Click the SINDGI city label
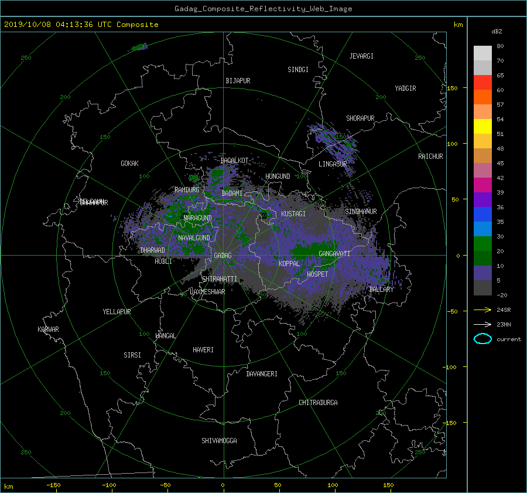The image size is (527, 493). point(298,70)
